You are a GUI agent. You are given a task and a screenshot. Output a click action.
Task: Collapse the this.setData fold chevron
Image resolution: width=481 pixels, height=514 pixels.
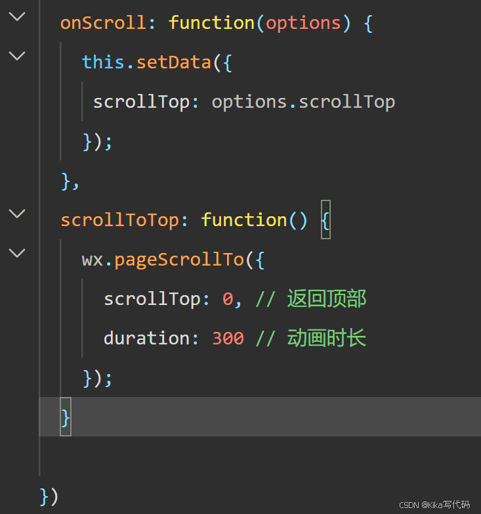[17, 56]
